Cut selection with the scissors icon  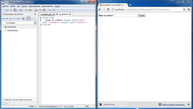click(x=36, y=10)
